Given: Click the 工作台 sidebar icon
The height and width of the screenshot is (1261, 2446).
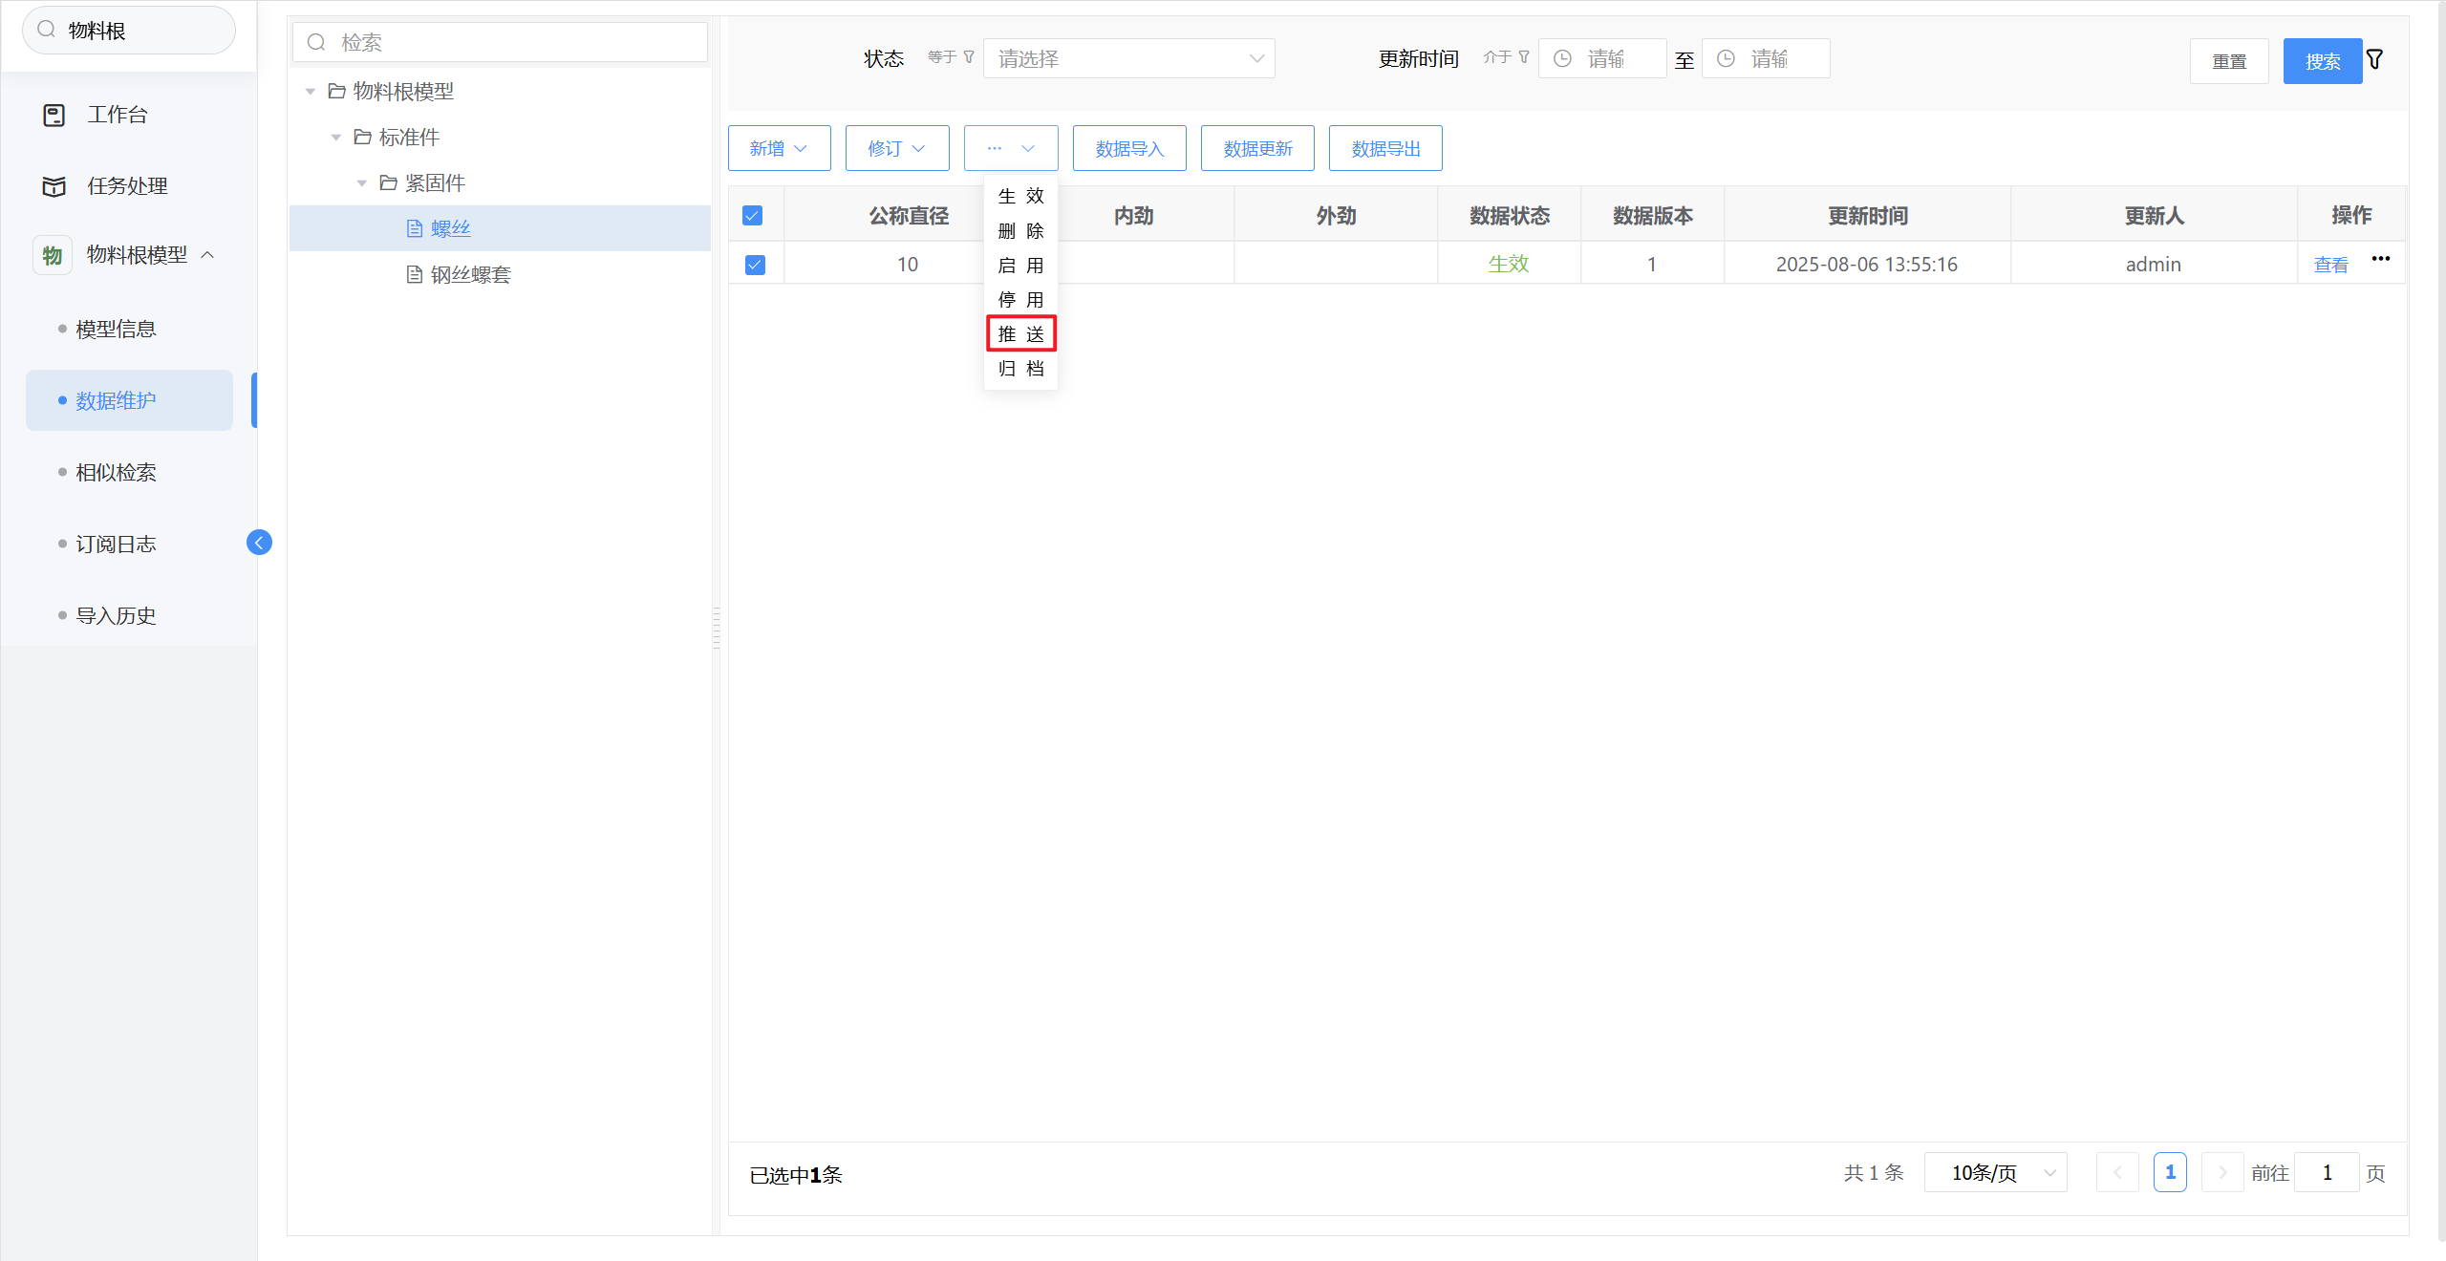Looking at the screenshot, I should tap(54, 116).
